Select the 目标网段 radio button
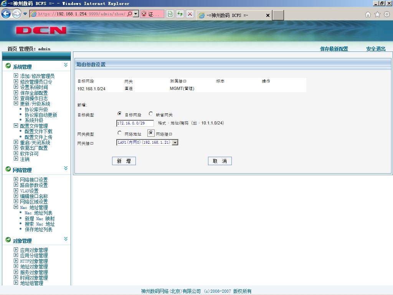393x295 pixels. (120, 114)
